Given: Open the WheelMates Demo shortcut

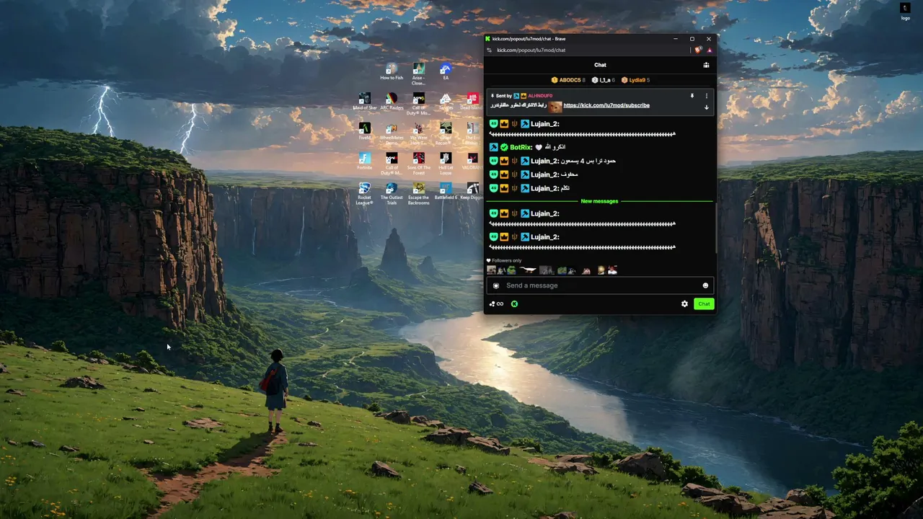Looking at the screenshot, I should tap(392, 133).
